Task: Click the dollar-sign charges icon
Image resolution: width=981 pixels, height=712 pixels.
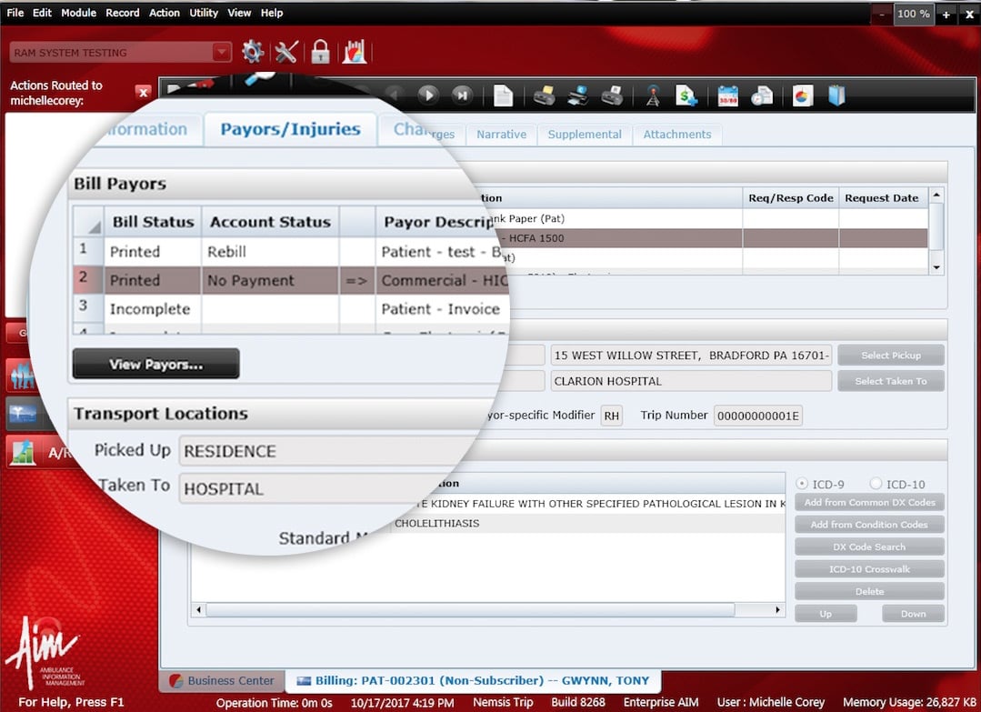Action: click(686, 95)
